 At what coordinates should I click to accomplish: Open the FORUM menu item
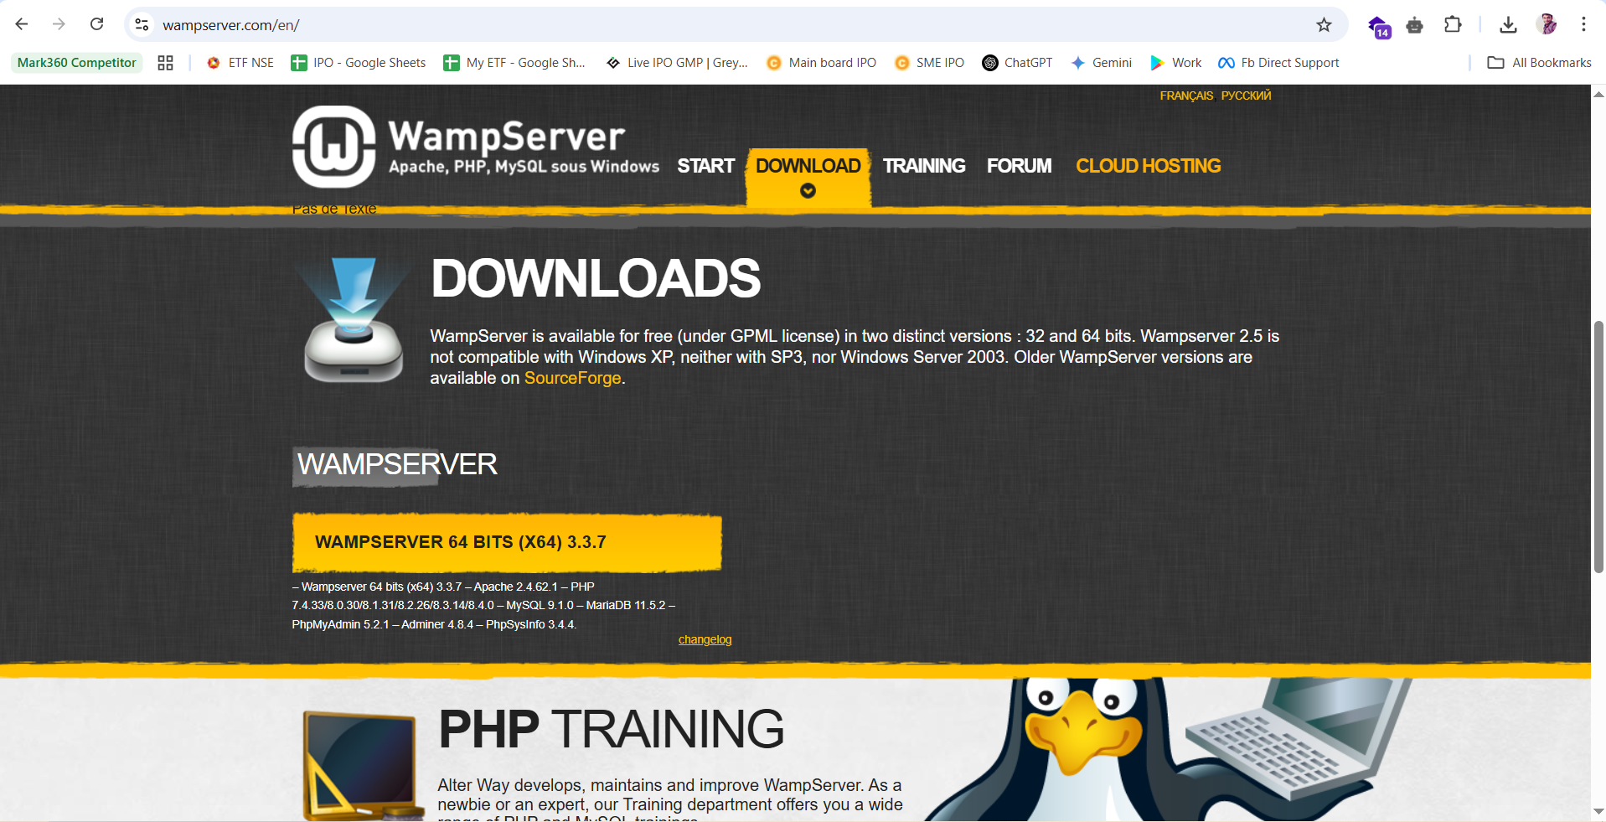pyautogui.click(x=1019, y=166)
